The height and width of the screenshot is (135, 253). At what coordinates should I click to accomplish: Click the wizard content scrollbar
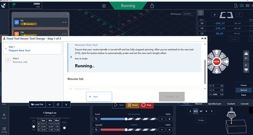205,72
